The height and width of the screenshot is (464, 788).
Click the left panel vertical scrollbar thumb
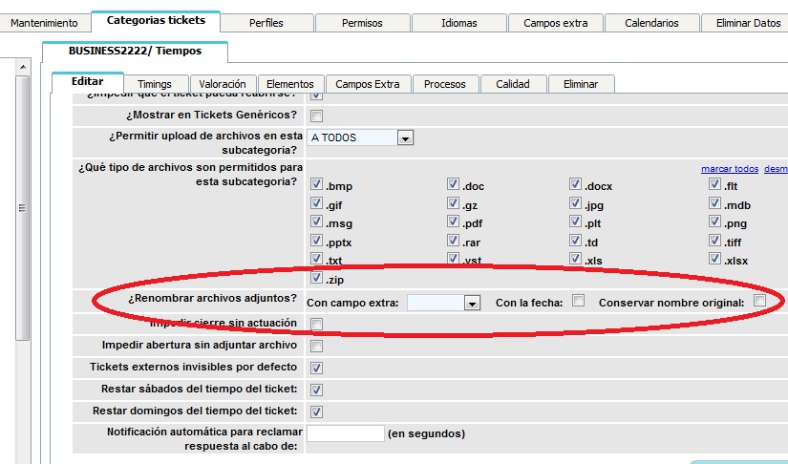point(22,208)
